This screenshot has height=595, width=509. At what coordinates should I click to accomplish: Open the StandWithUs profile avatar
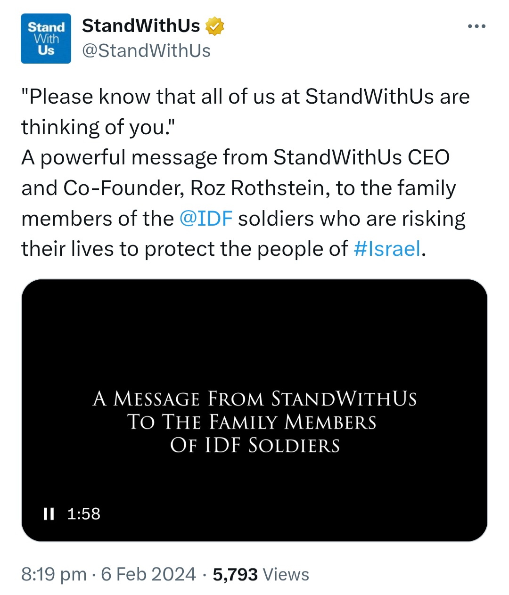coord(46,38)
